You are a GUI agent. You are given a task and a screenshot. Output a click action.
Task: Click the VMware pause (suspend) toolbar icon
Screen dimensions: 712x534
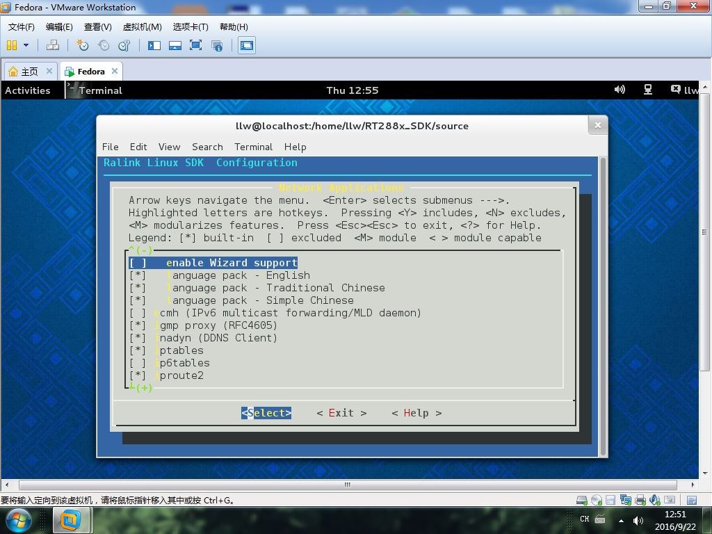[x=12, y=45]
